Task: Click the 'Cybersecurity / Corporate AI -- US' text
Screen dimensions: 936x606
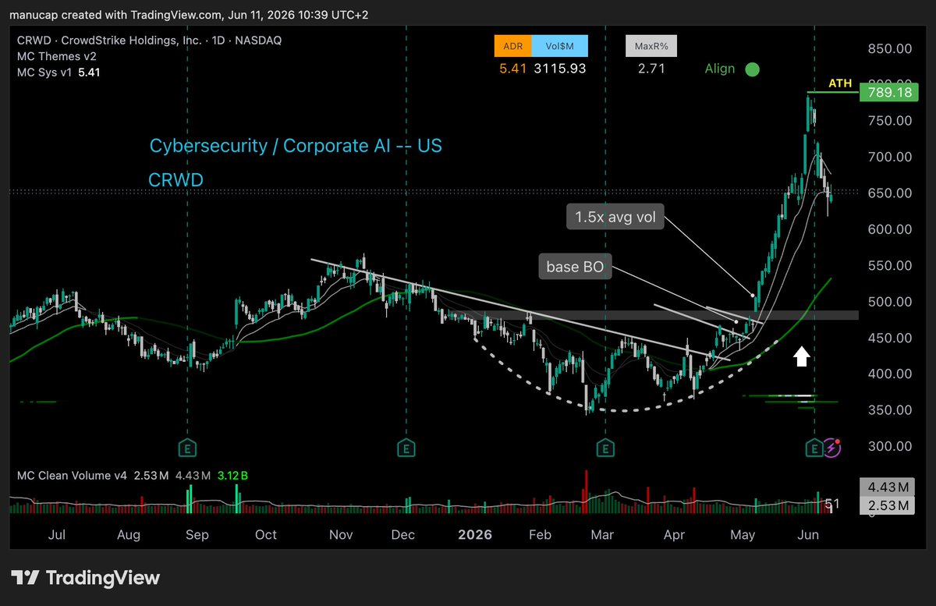Action: coord(296,146)
